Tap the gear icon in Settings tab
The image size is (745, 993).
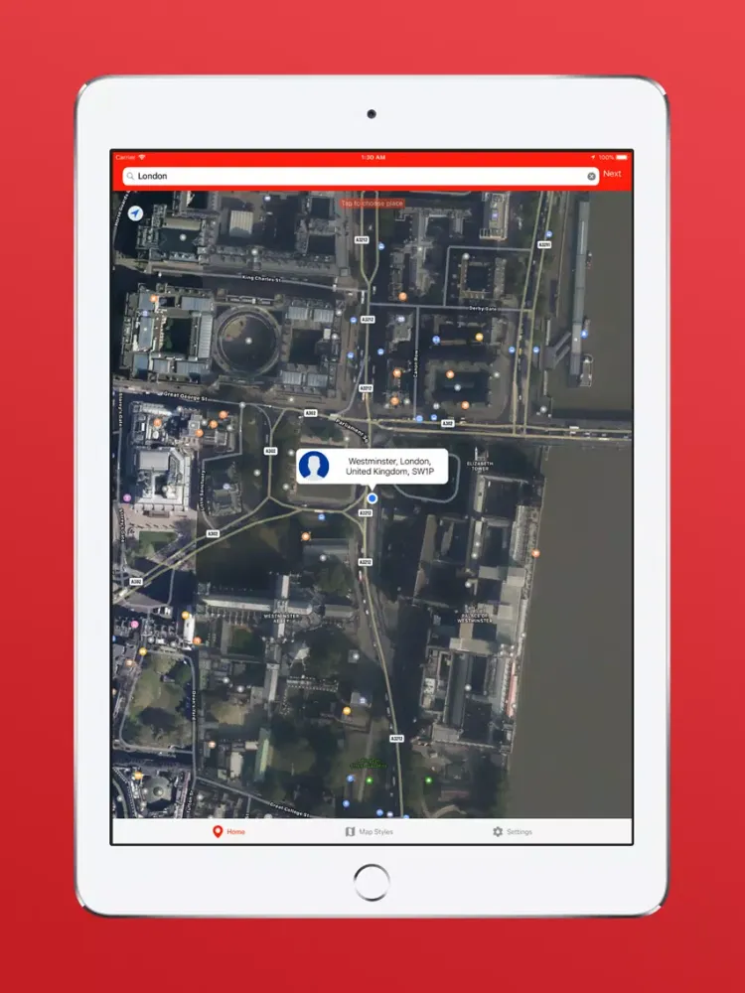click(x=498, y=831)
